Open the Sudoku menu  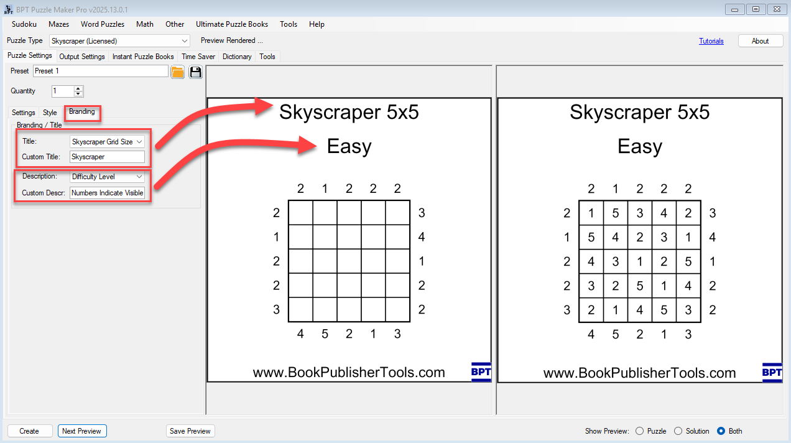pos(24,24)
